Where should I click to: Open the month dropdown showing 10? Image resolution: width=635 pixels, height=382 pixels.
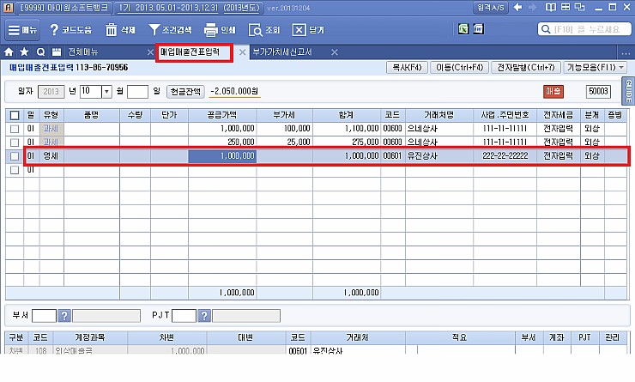[106, 92]
